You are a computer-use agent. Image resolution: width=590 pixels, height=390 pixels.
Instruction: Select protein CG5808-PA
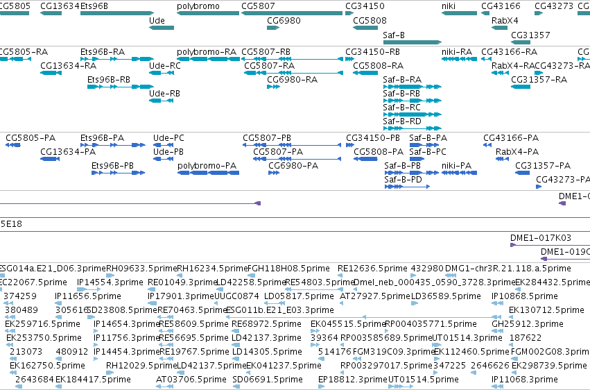(365, 159)
